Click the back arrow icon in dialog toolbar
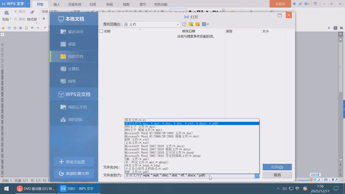The image size is (345, 194). pyautogui.click(x=184, y=24)
